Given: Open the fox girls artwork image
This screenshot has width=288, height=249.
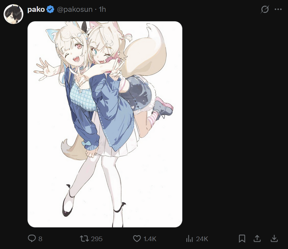Looking at the screenshot, I should 105,124.
